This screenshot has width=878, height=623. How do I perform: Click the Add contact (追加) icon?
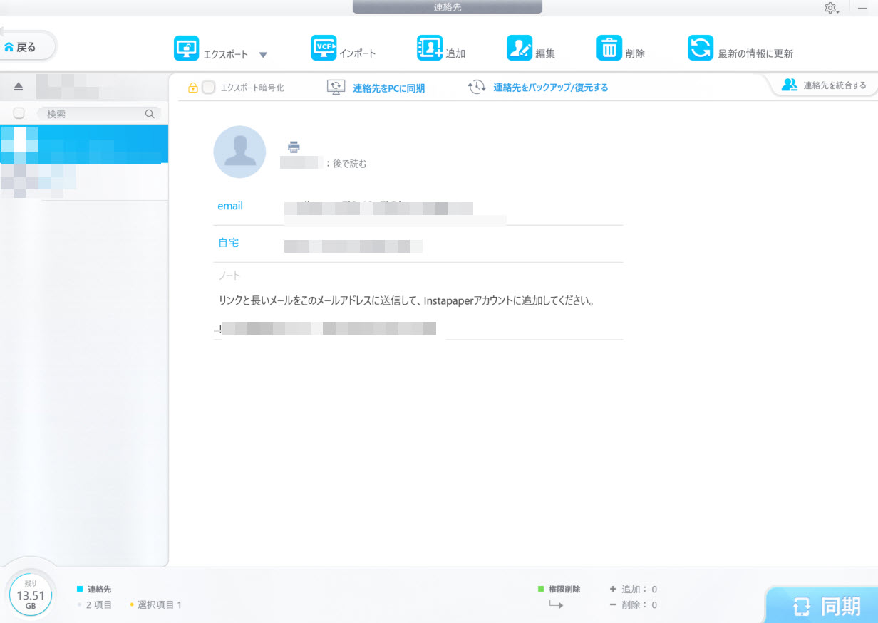tap(430, 48)
